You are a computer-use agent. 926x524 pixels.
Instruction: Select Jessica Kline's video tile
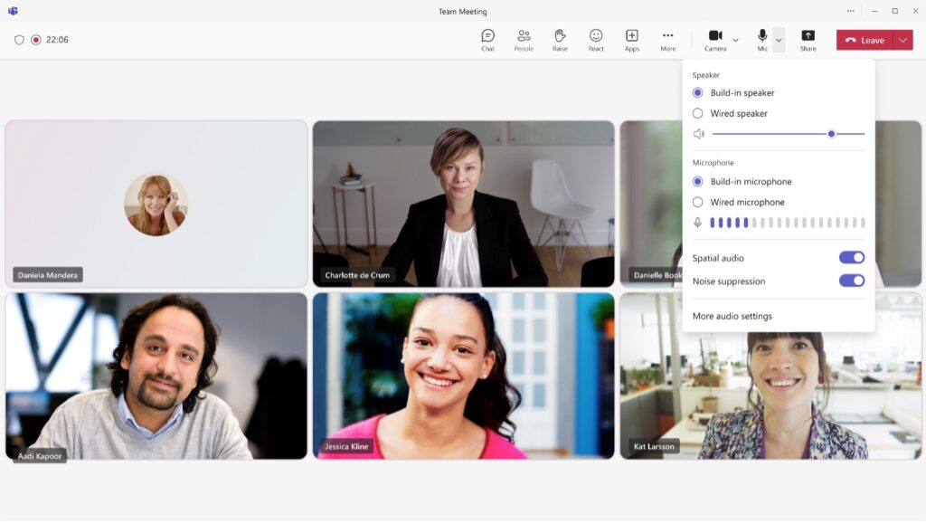tap(463, 376)
